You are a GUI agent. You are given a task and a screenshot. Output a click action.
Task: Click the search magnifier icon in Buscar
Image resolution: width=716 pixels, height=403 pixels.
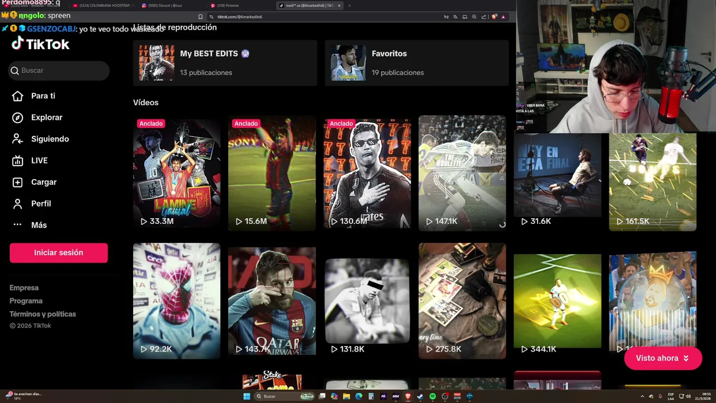15,71
